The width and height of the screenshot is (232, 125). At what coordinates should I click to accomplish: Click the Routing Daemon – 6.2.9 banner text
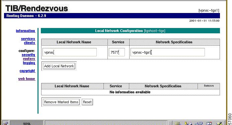(26, 16)
